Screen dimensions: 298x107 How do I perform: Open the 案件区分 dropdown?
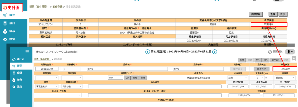(x=47, y=78)
